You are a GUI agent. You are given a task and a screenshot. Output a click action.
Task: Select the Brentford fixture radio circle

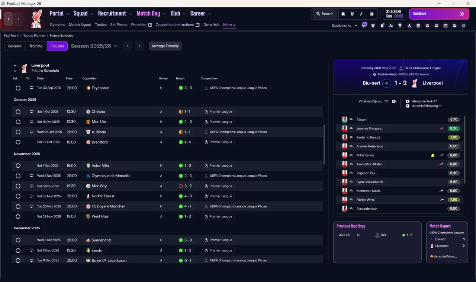[x=18, y=142]
